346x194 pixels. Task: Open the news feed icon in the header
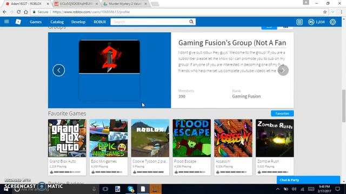point(300,22)
